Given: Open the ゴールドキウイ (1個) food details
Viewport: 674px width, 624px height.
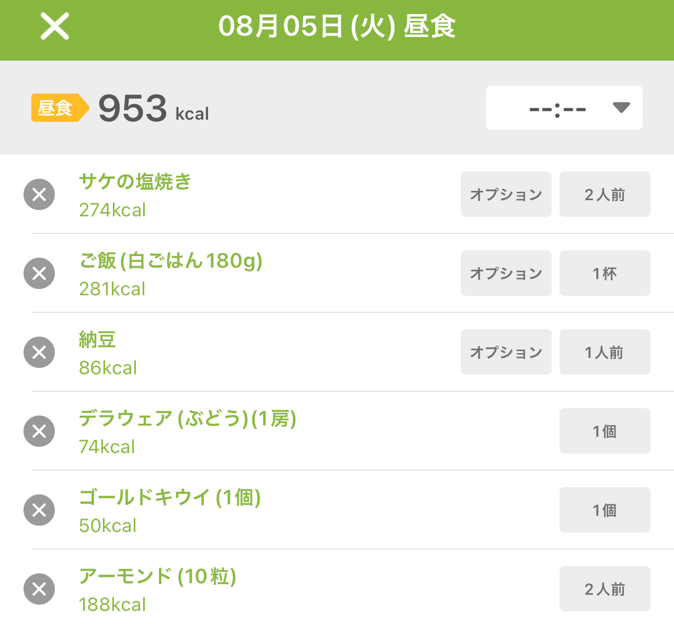Looking at the screenshot, I should 170,498.
